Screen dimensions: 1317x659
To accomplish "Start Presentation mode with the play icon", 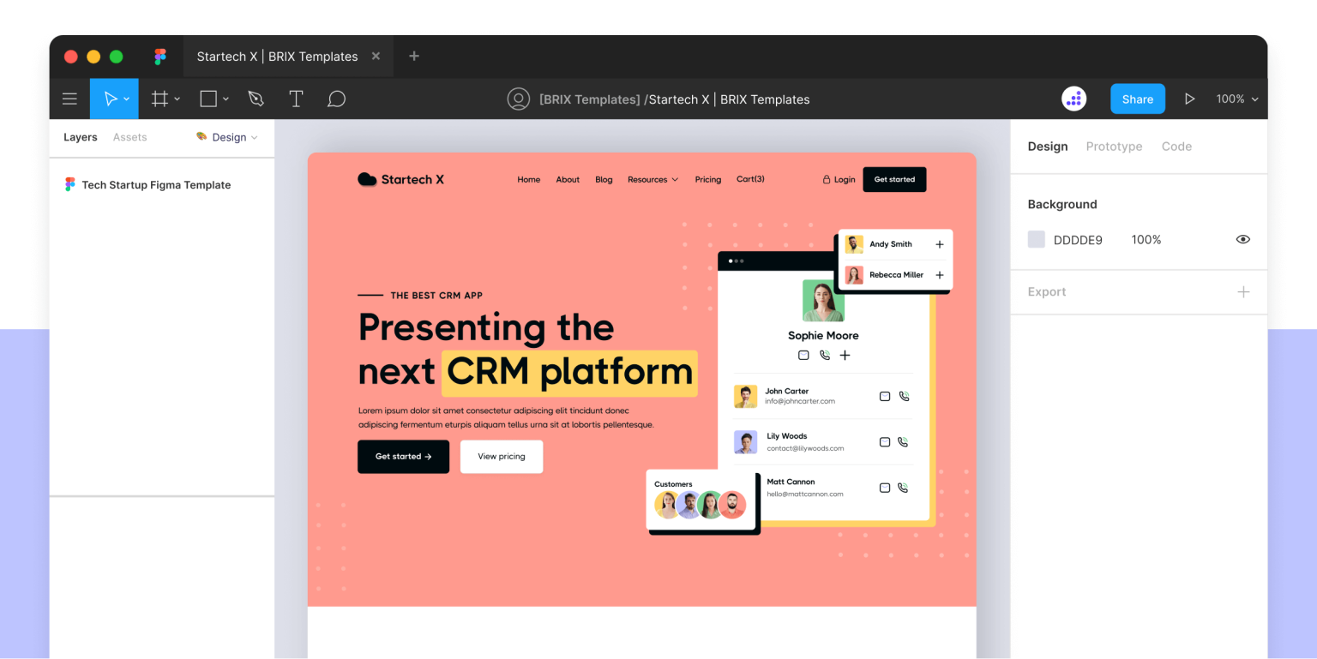I will click(x=1190, y=99).
